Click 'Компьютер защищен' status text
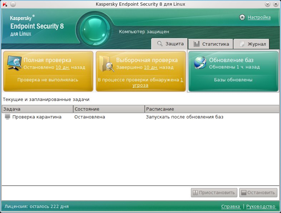281x213 pixels. pos(144,32)
